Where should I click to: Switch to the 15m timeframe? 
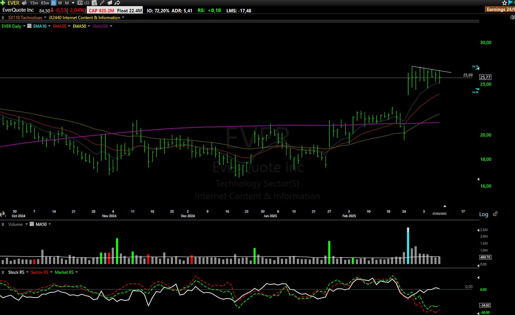[34, 3]
